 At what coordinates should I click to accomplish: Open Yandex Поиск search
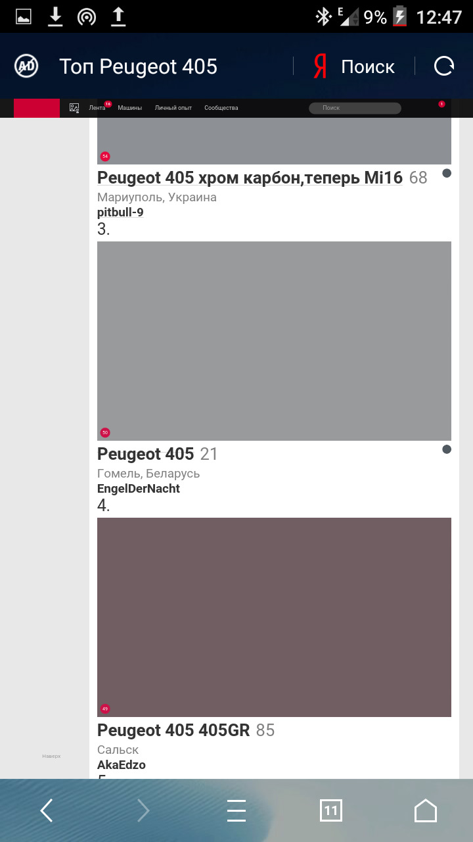click(354, 66)
